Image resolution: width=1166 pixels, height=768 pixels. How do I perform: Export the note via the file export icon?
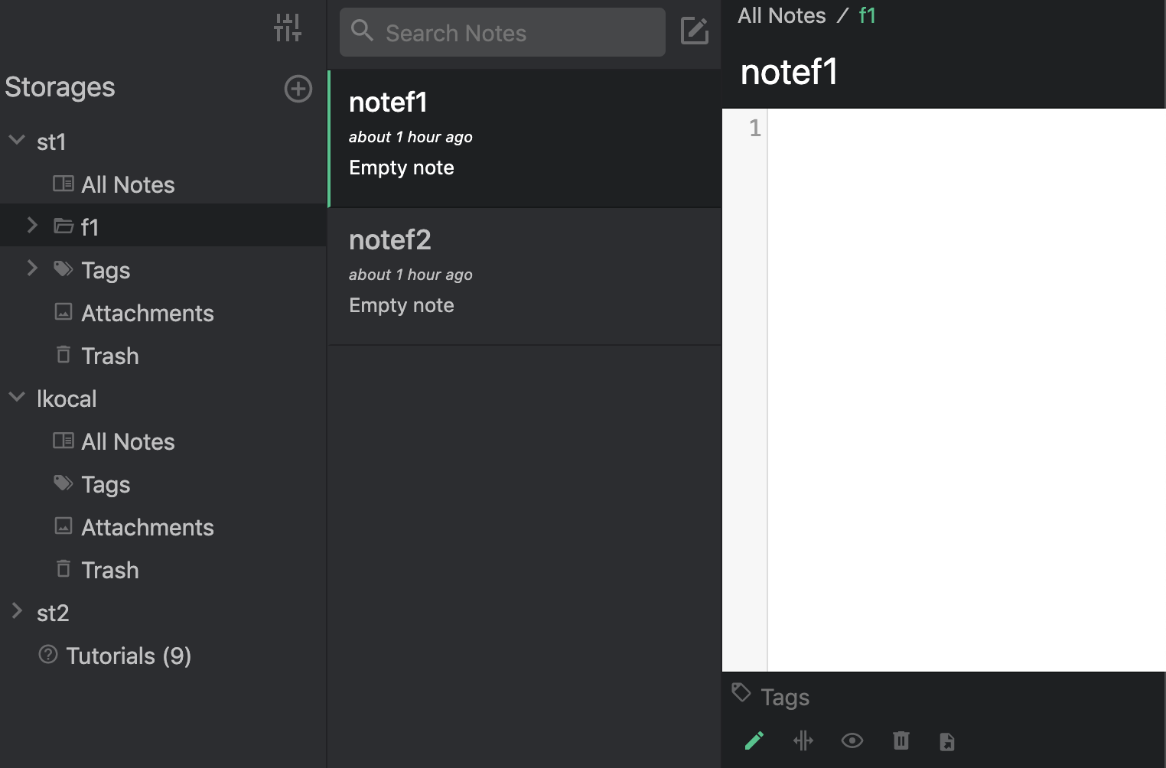tap(948, 740)
